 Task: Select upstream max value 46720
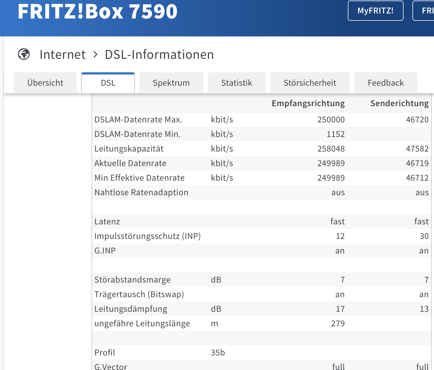(x=417, y=120)
